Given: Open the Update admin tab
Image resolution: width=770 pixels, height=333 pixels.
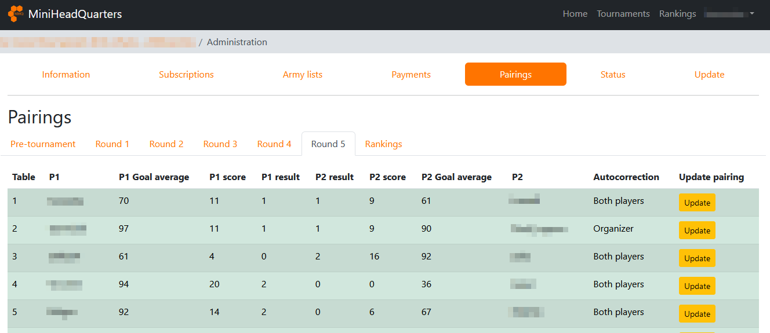Looking at the screenshot, I should 709,74.
